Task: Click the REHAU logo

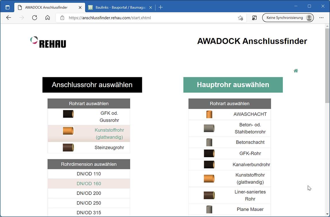Action: tap(48, 42)
